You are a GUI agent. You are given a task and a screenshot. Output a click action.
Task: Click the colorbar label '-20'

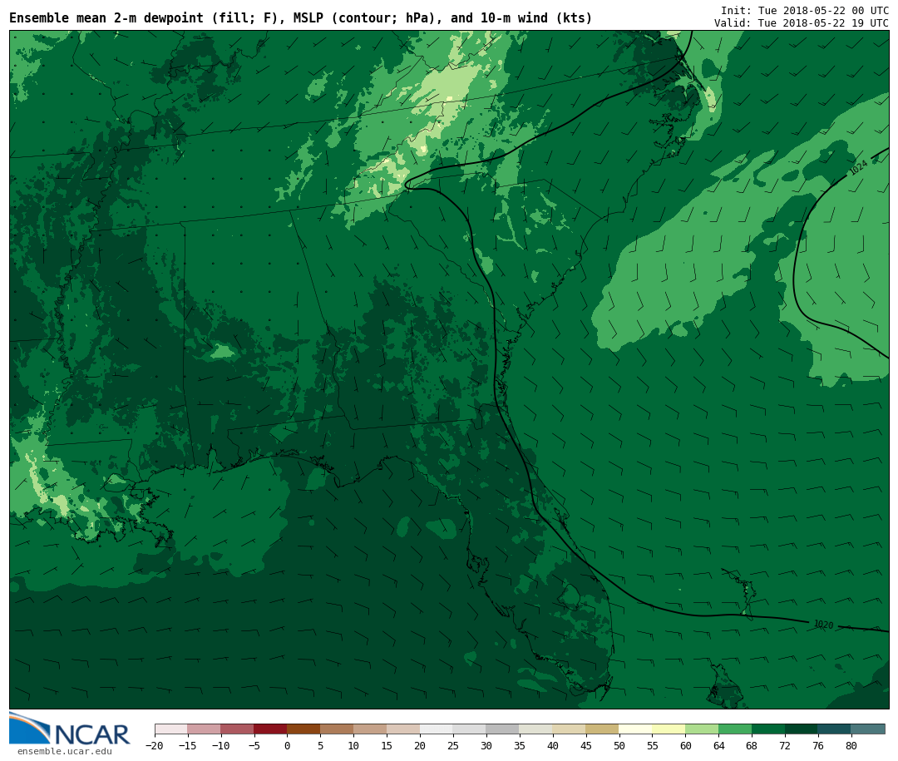[155, 745]
